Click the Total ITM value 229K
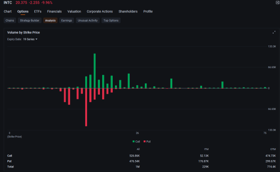280x172 pixels. tap(206, 167)
